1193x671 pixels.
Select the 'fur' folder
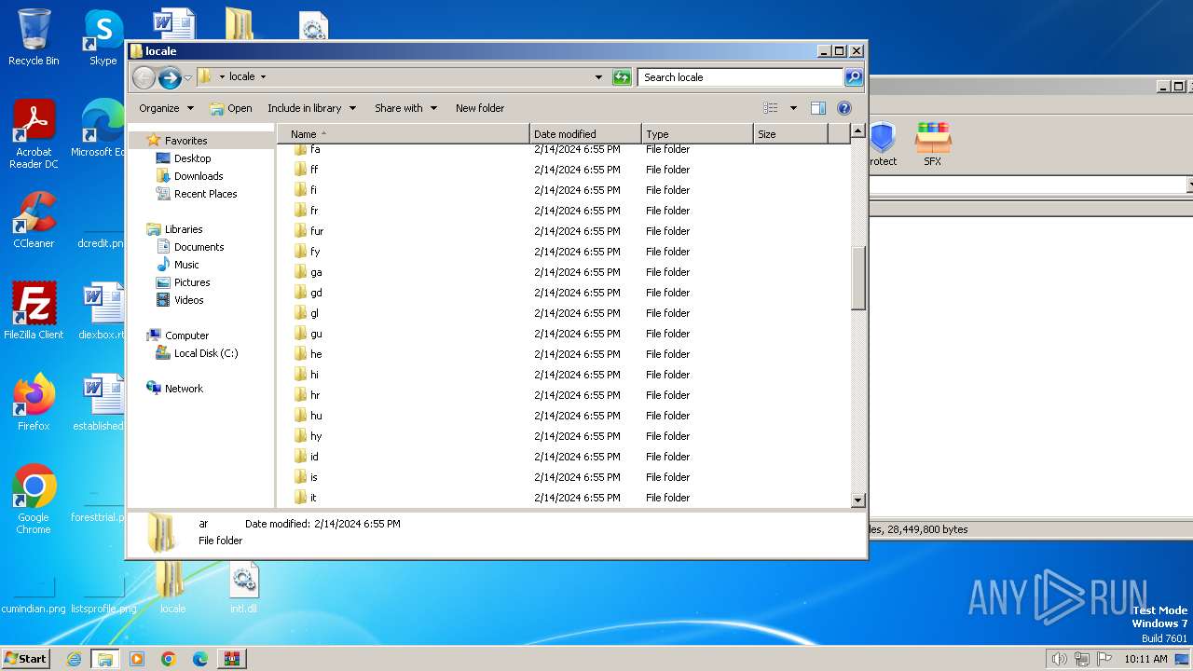(x=317, y=231)
